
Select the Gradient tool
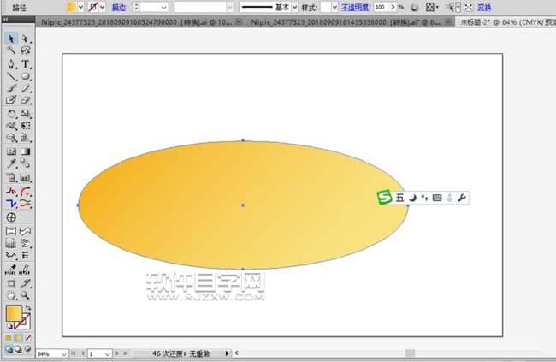(x=25, y=151)
